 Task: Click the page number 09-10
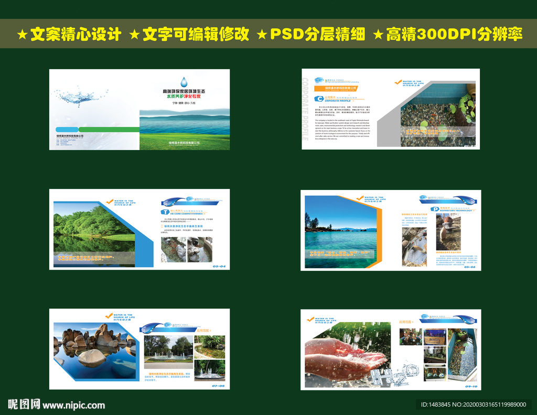(x=471, y=387)
